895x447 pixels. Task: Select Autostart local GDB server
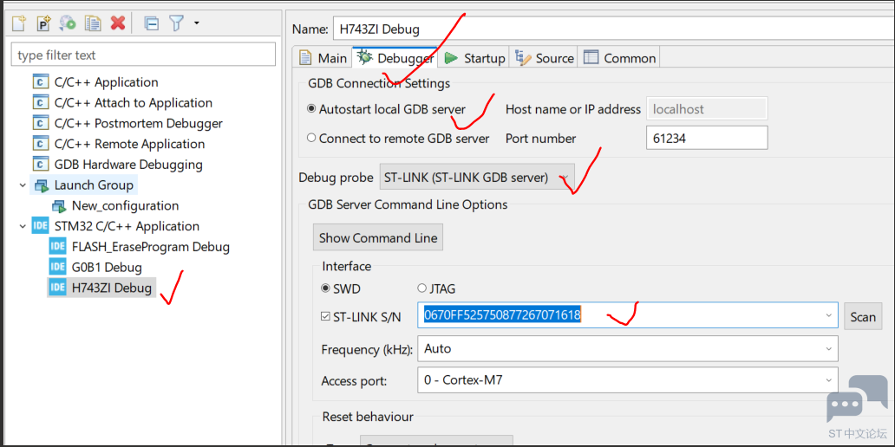[387, 109]
